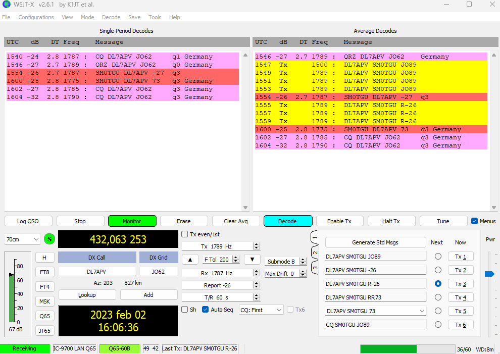The height and width of the screenshot is (354, 500).
Task: Select Next radio for DL7APV SM0TGU RR73
Action: point(438,297)
